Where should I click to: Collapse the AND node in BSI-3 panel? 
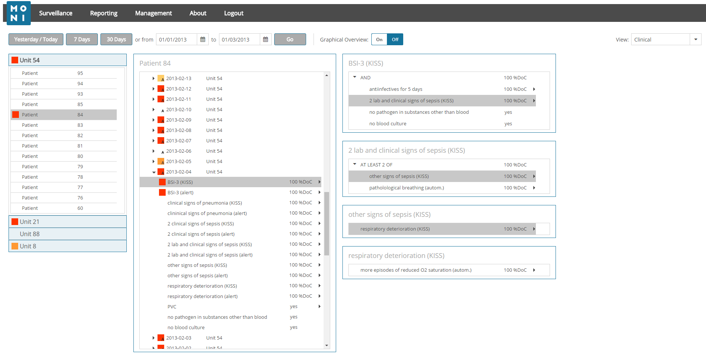(355, 77)
